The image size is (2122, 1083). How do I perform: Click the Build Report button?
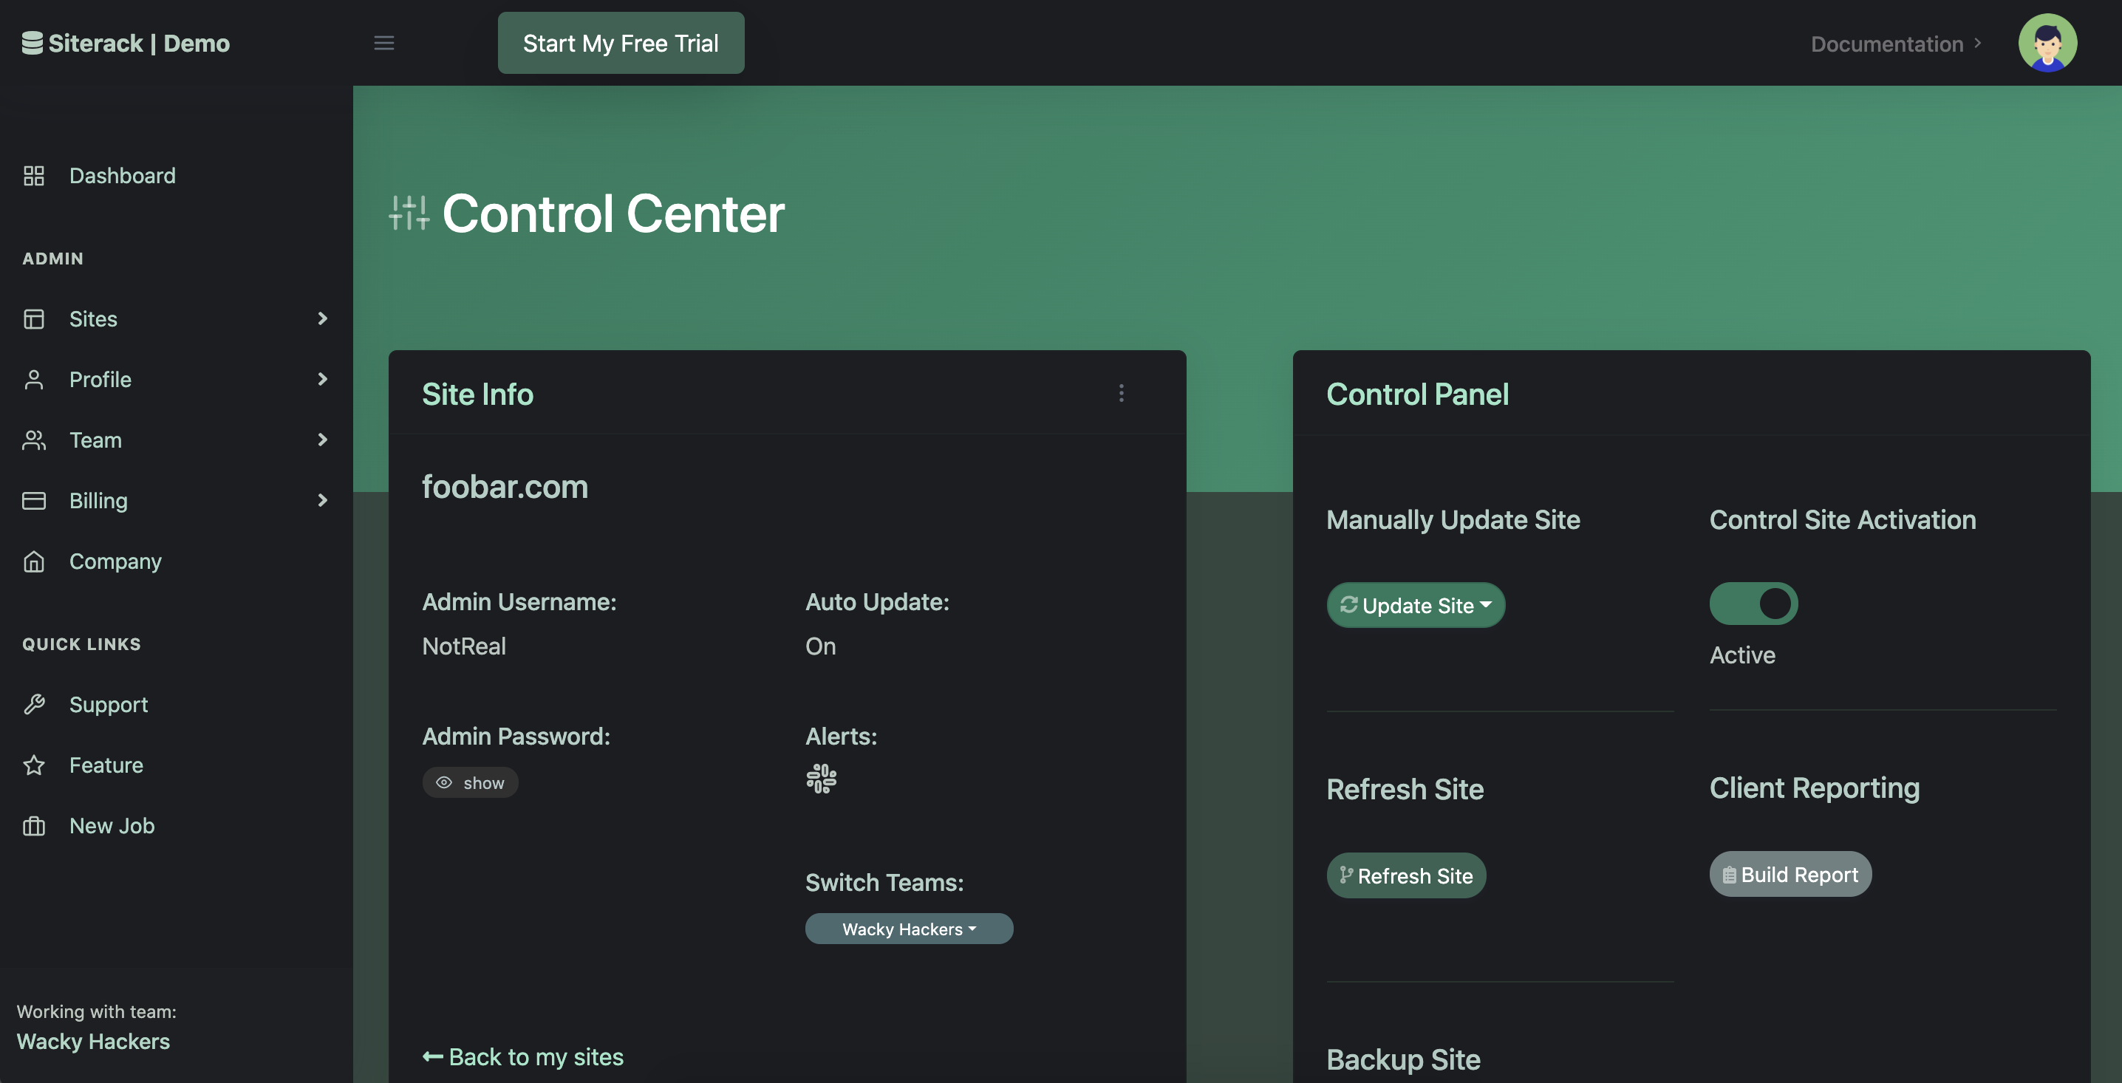coord(1790,875)
